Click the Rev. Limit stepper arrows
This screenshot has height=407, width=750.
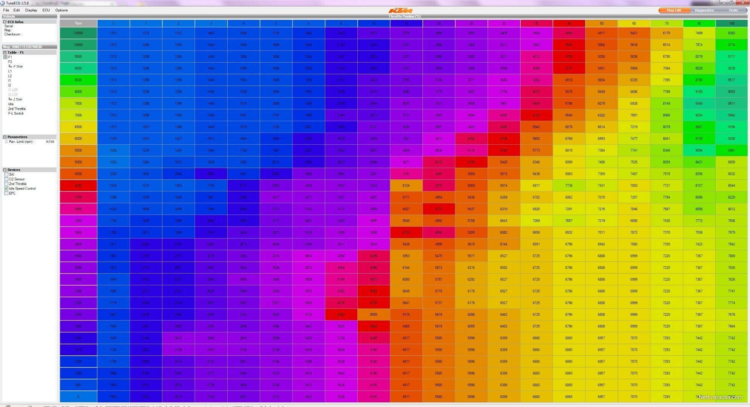[x=6, y=142]
